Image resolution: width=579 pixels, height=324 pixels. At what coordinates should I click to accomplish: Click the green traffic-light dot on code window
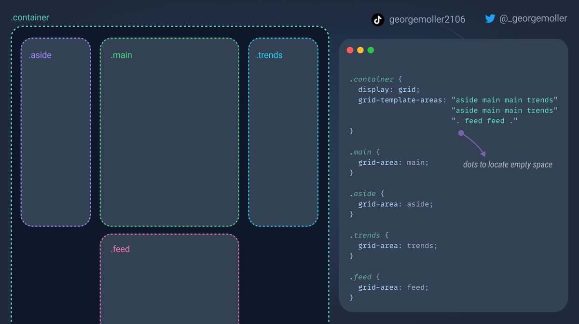pos(371,50)
